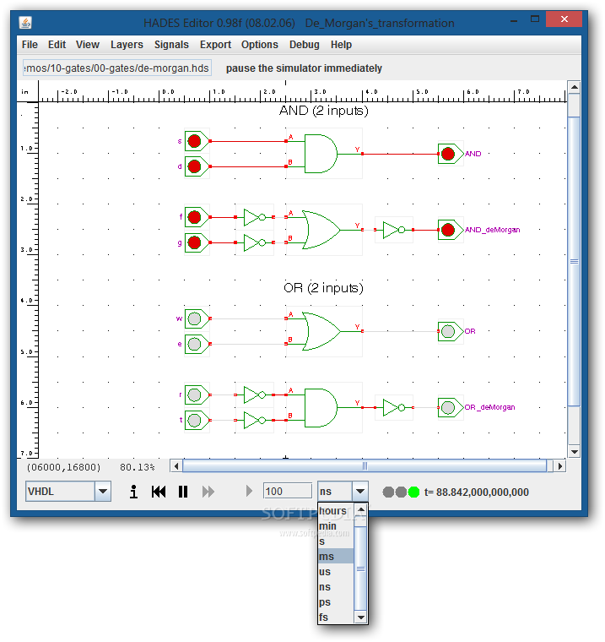Select the inverter before AND_deMorgan output

pos(394,230)
